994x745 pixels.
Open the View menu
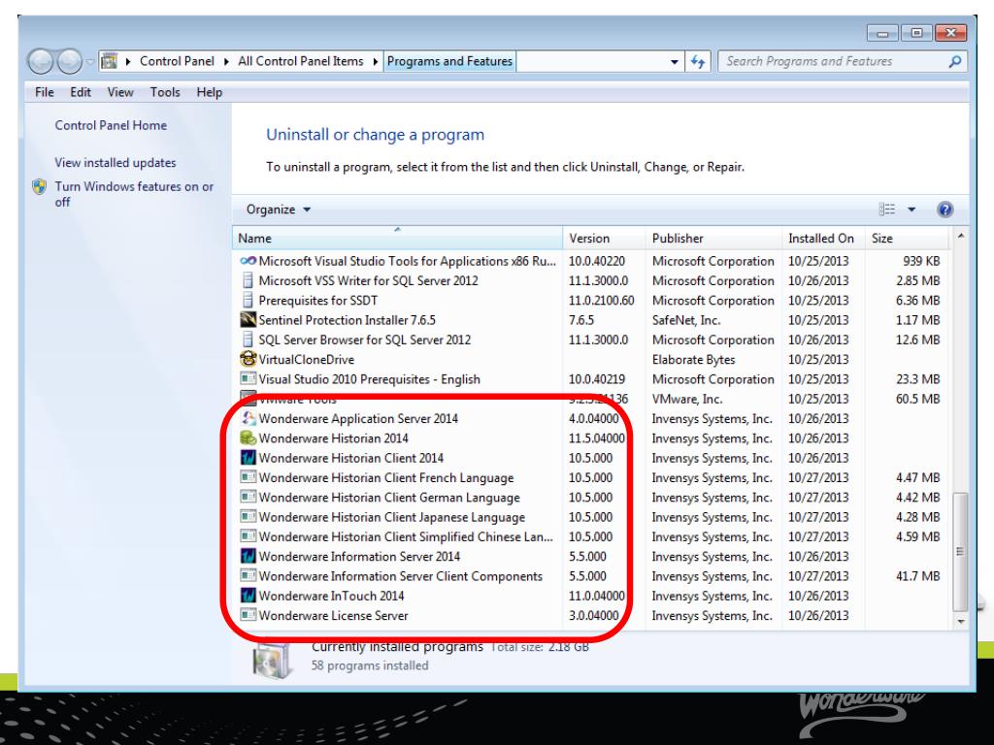(x=120, y=92)
